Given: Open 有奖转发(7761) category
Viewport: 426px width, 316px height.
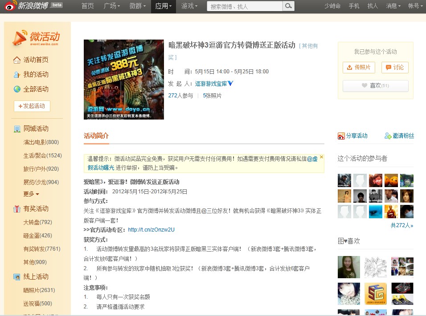Looking at the screenshot, I should 42,249.
